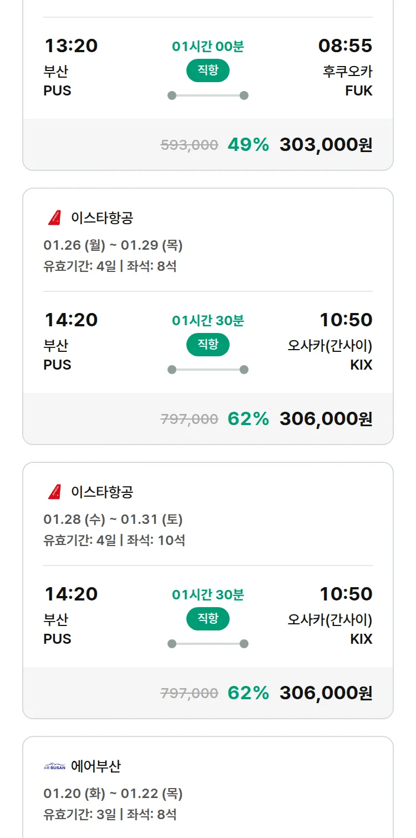The image size is (416, 838).
Task: Click the 01.26 (월) ~ 01.29 (목) date range
Action: (113, 245)
